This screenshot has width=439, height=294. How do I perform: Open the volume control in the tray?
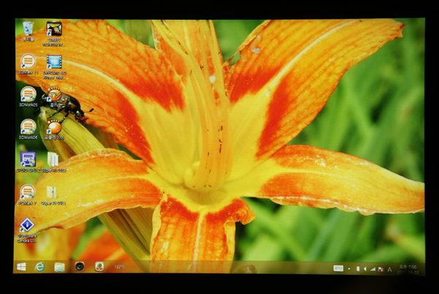(365, 269)
